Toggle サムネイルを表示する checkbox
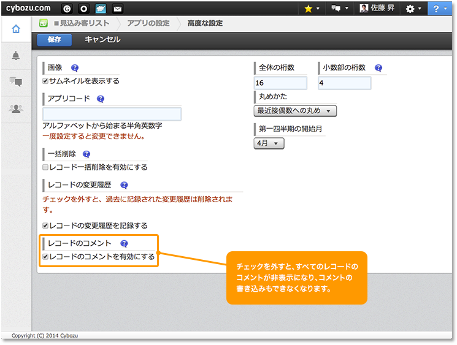 (x=45, y=81)
